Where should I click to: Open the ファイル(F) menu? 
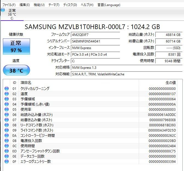pyautogui.click(x=9, y=5)
